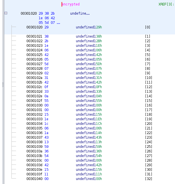Click the 'undefine...' data type of the array header
Screen dimensions: 175x184
coord(80,13)
